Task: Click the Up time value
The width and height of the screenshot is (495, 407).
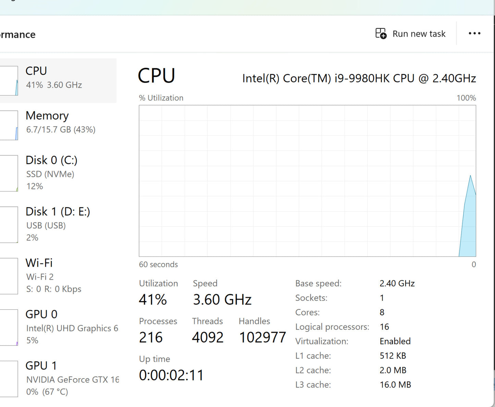Action: coord(171,375)
